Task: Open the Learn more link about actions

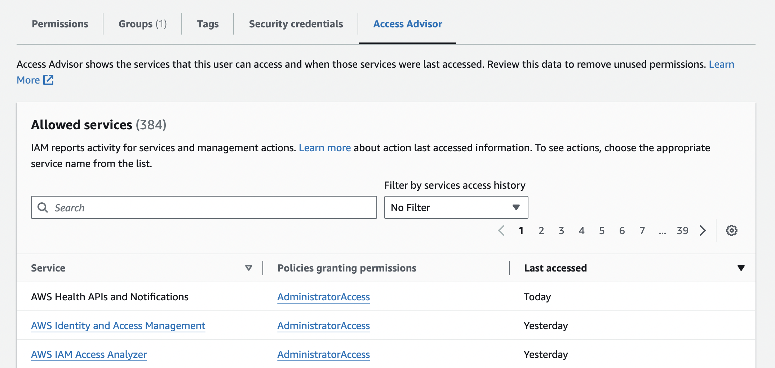Action: (x=325, y=148)
